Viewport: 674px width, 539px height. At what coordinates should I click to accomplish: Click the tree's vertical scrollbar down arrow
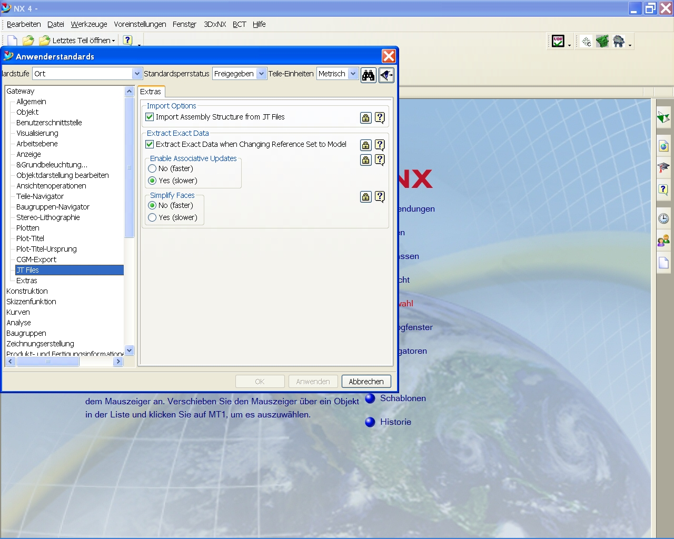click(130, 350)
